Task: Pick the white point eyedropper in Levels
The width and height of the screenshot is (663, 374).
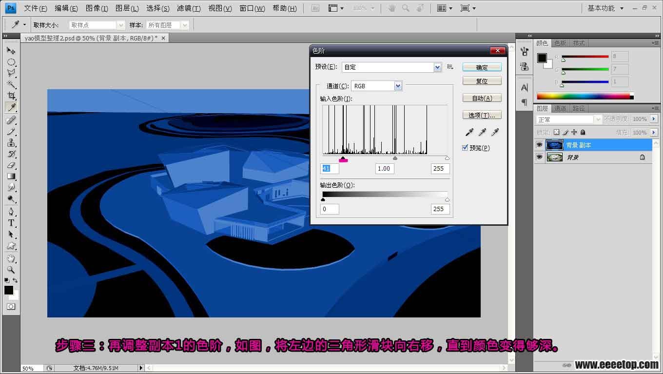Action: pyautogui.click(x=495, y=132)
